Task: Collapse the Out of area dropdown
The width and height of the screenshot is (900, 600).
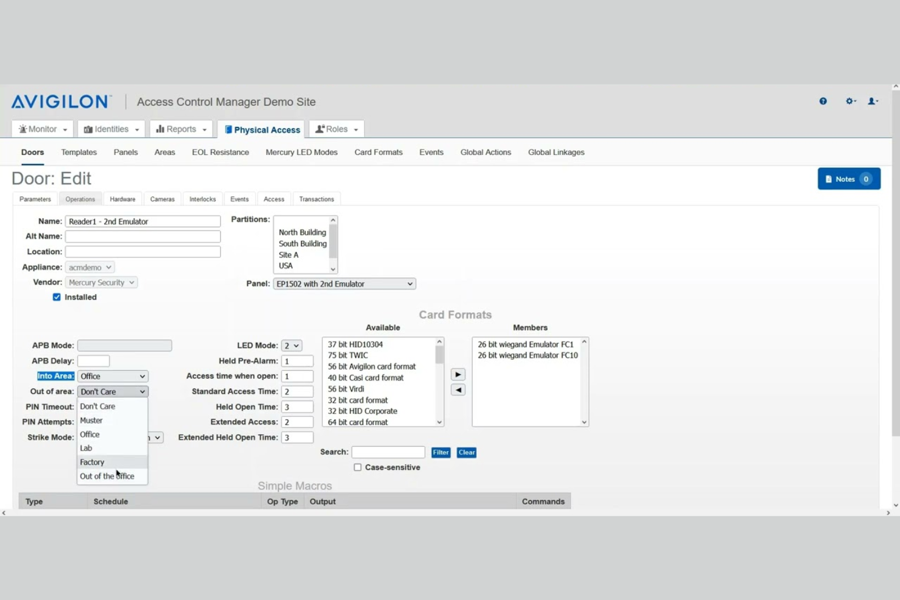Action: [x=112, y=391]
